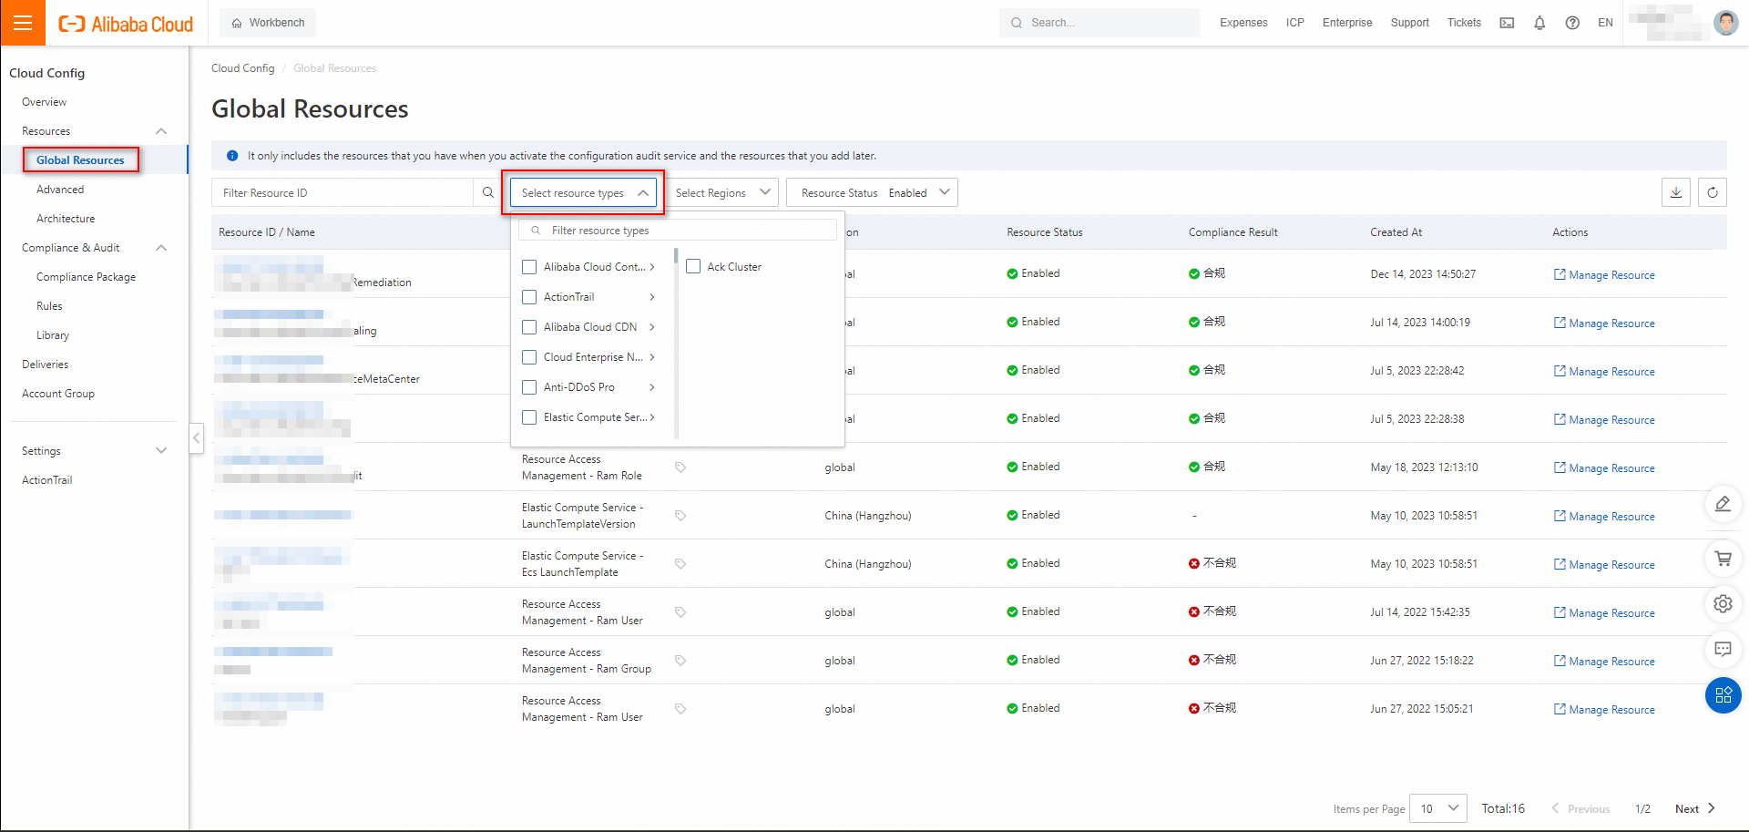Open the notifications bell
The height and width of the screenshot is (832, 1749).
pyautogui.click(x=1539, y=23)
